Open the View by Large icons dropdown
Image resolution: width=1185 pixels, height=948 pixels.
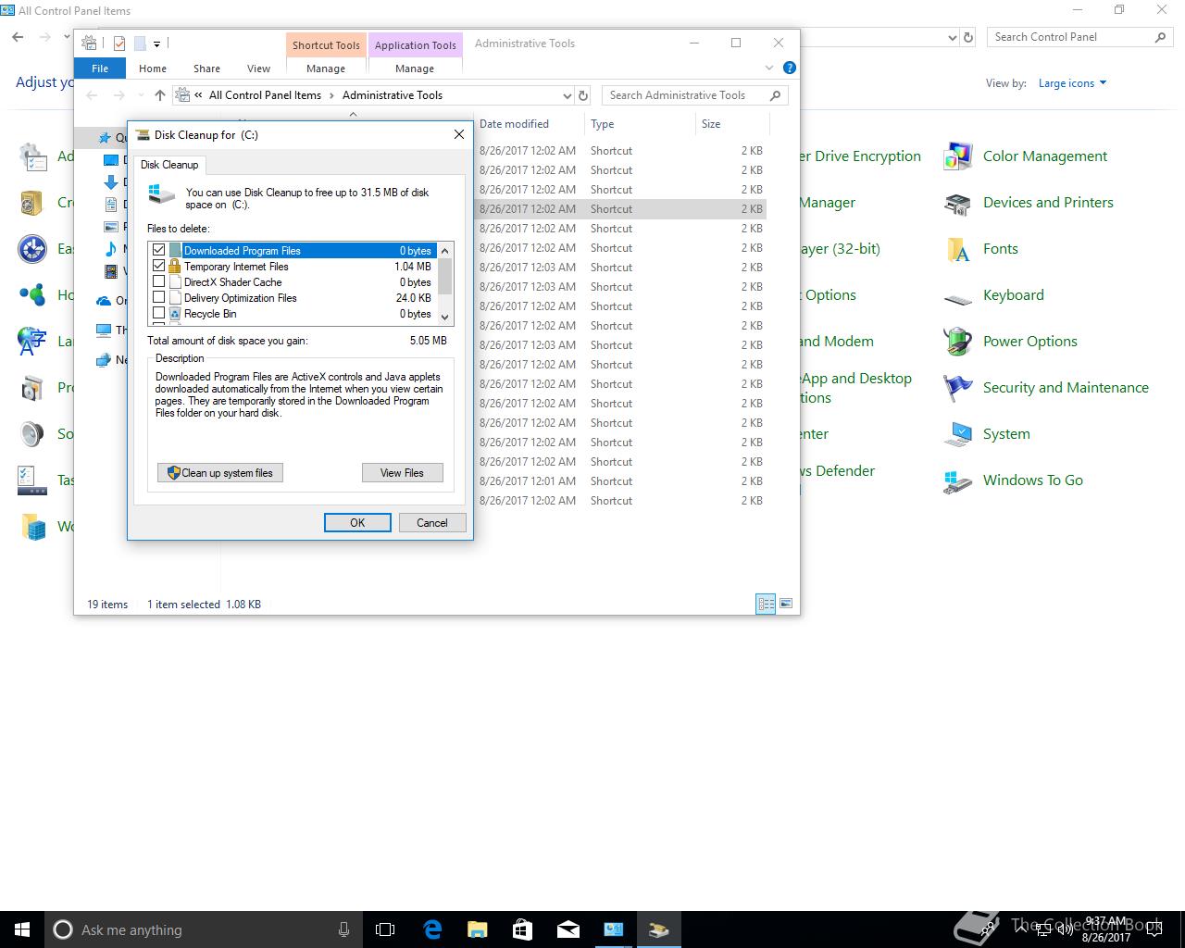coord(1072,83)
